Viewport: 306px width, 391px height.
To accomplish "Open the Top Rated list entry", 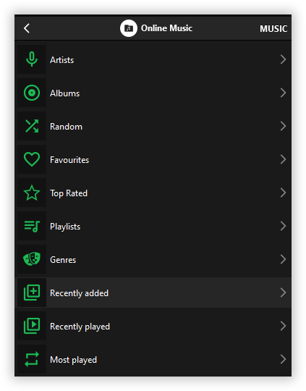I will pos(153,193).
